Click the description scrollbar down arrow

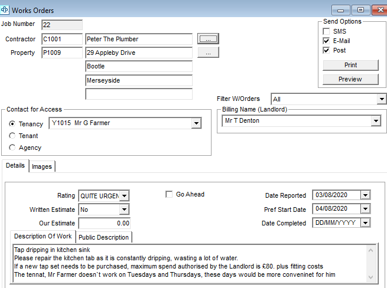(x=370, y=277)
